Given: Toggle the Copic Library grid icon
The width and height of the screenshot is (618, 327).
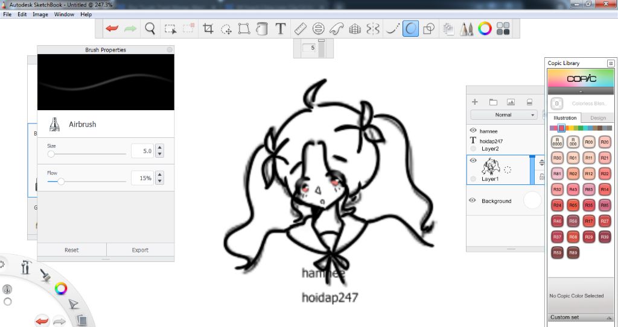Looking at the screenshot, I should (503, 29).
